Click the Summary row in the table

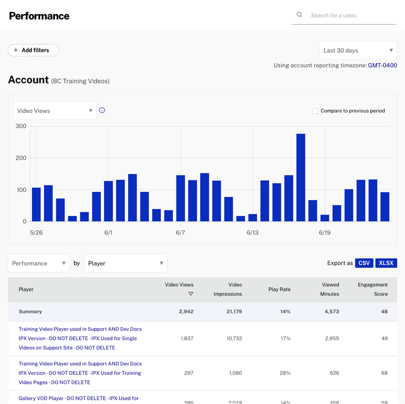pyautogui.click(x=32, y=311)
